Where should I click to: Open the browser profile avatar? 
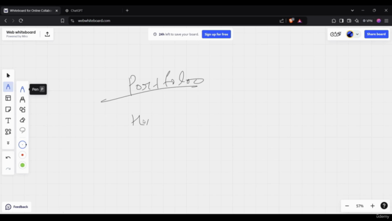(x=379, y=21)
